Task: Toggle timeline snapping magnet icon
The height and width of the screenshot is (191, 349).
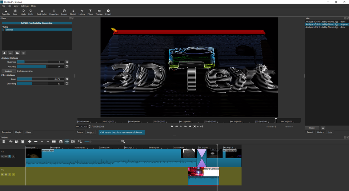Action: point(61,142)
